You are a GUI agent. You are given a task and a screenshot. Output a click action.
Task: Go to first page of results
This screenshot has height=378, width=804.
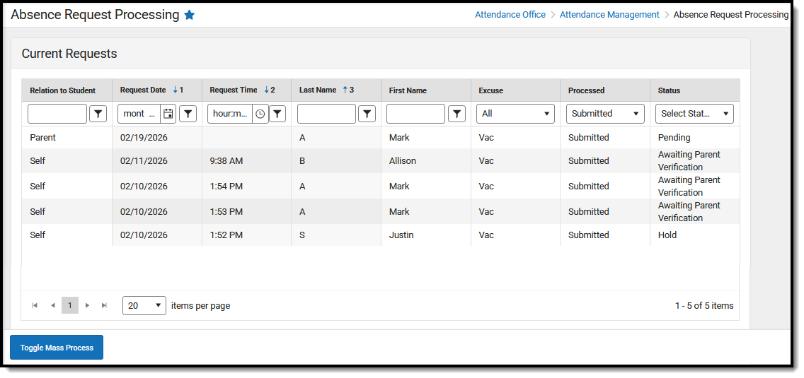pyautogui.click(x=35, y=305)
